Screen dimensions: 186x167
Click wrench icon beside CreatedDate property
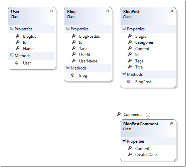pyautogui.click(x=130, y=154)
